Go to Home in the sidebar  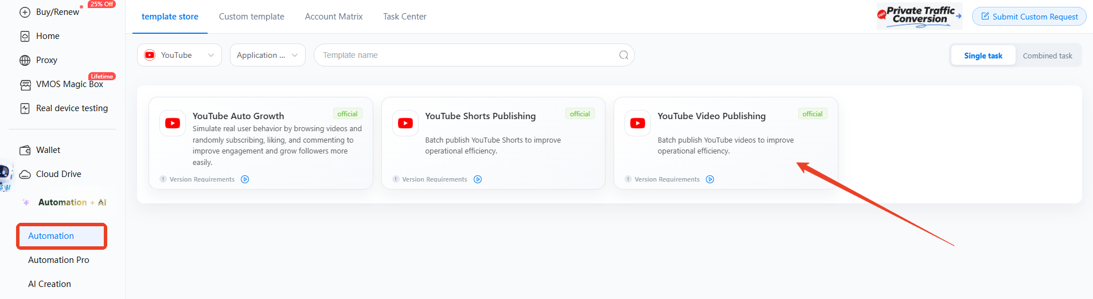[x=48, y=36]
